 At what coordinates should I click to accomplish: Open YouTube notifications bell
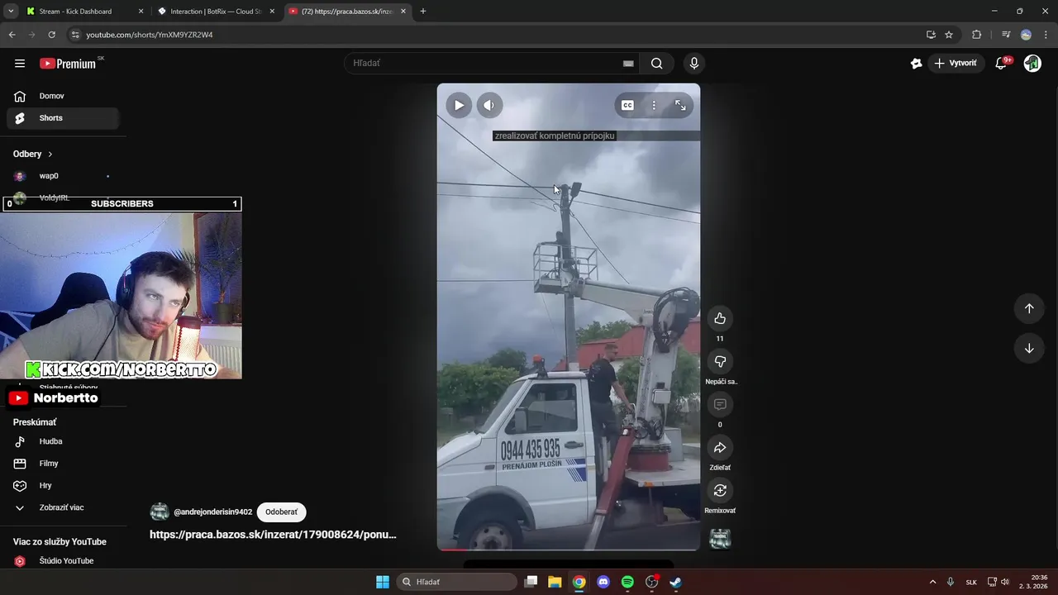click(1002, 64)
